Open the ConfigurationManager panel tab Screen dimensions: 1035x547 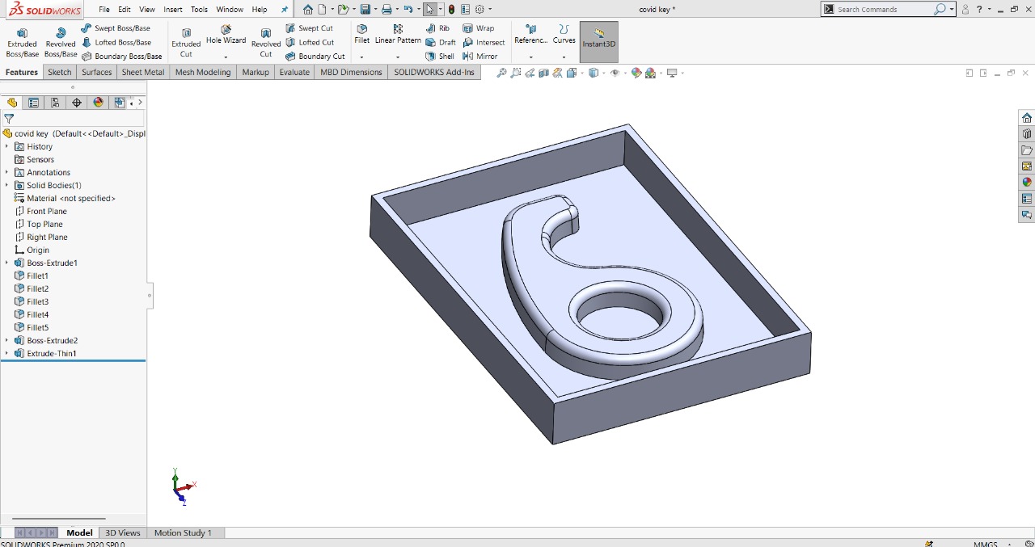point(55,103)
